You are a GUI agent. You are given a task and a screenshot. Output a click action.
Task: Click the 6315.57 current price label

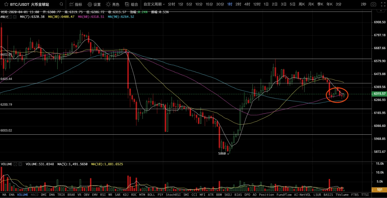(380, 94)
